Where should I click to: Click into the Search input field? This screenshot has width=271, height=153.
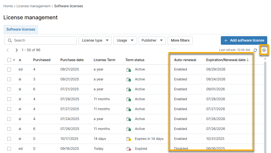pos(43,40)
